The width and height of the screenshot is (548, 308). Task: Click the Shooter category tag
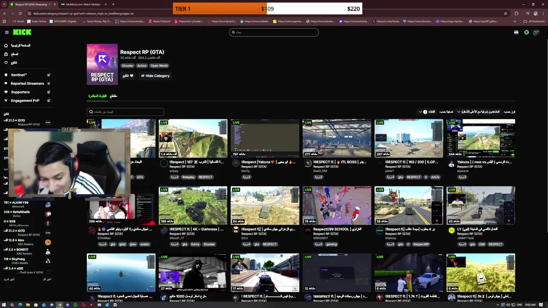128,65
